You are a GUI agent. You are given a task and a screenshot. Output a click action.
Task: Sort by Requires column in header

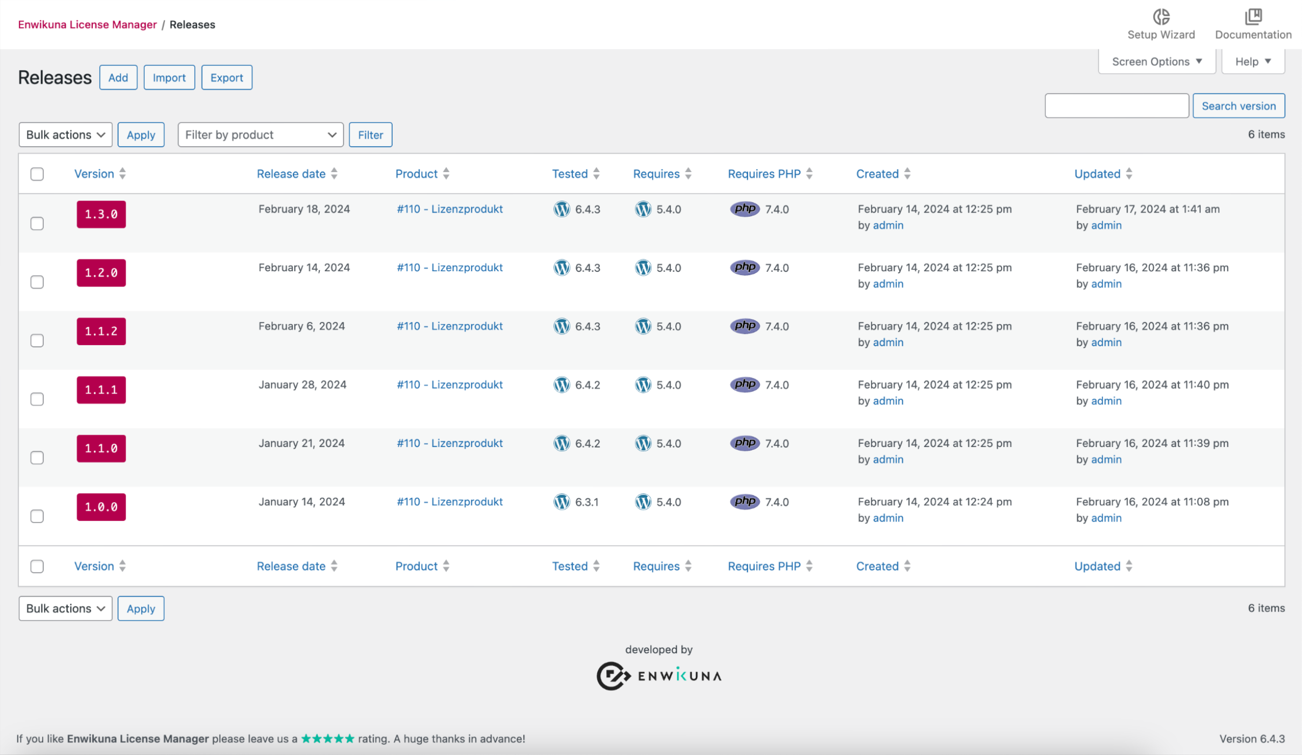point(662,174)
